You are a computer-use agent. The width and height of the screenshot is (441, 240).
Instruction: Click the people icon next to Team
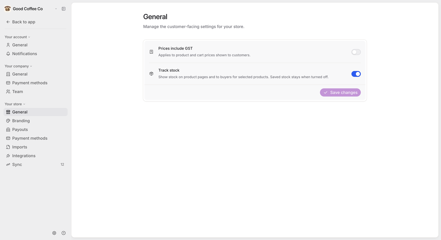(8, 92)
